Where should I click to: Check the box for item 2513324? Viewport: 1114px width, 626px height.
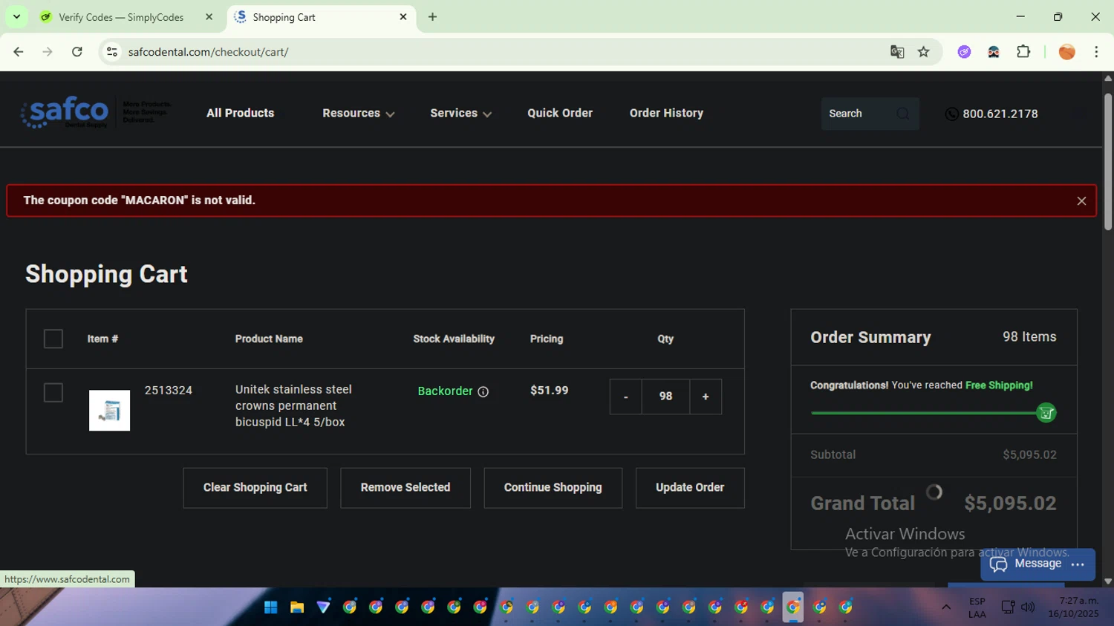[53, 392]
